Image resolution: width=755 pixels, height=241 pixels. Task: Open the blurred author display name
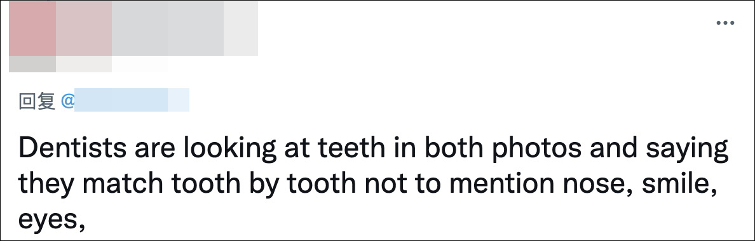click(157, 29)
